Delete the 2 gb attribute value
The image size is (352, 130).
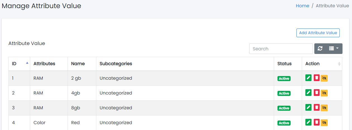tap(317, 78)
